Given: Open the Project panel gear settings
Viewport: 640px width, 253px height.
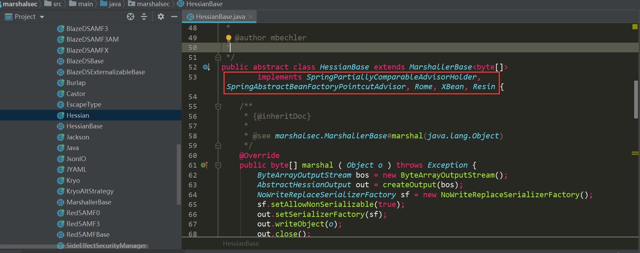Looking at the screenshot, I should pyautogui.click(x=161, y=17).
